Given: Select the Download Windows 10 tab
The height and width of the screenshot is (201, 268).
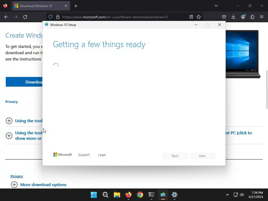Looking at the screenshot, I should click(x=41, y=6).
